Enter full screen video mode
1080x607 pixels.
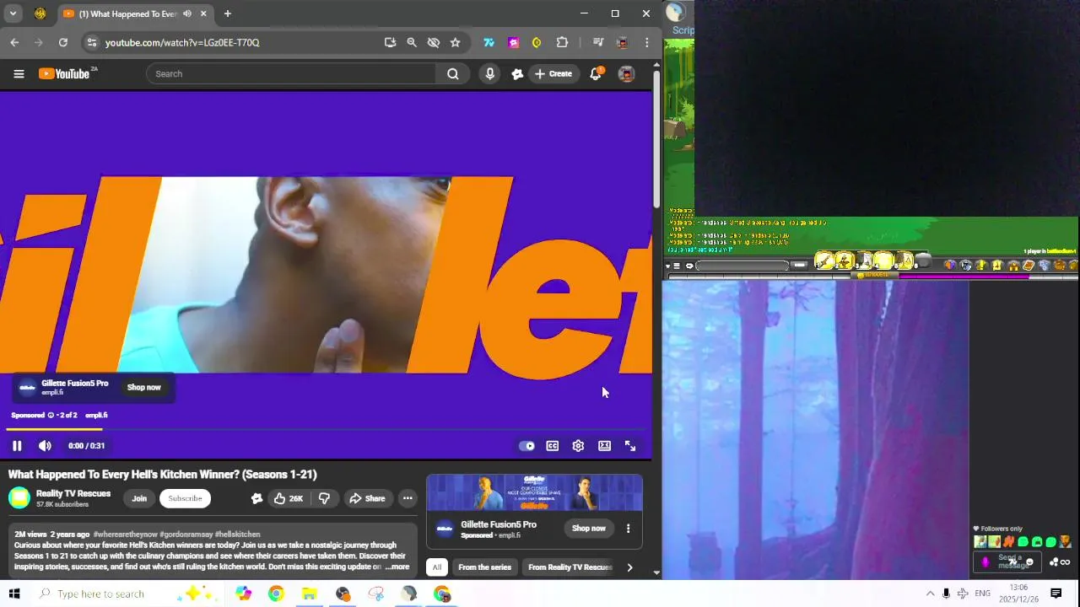pos(630,446)
